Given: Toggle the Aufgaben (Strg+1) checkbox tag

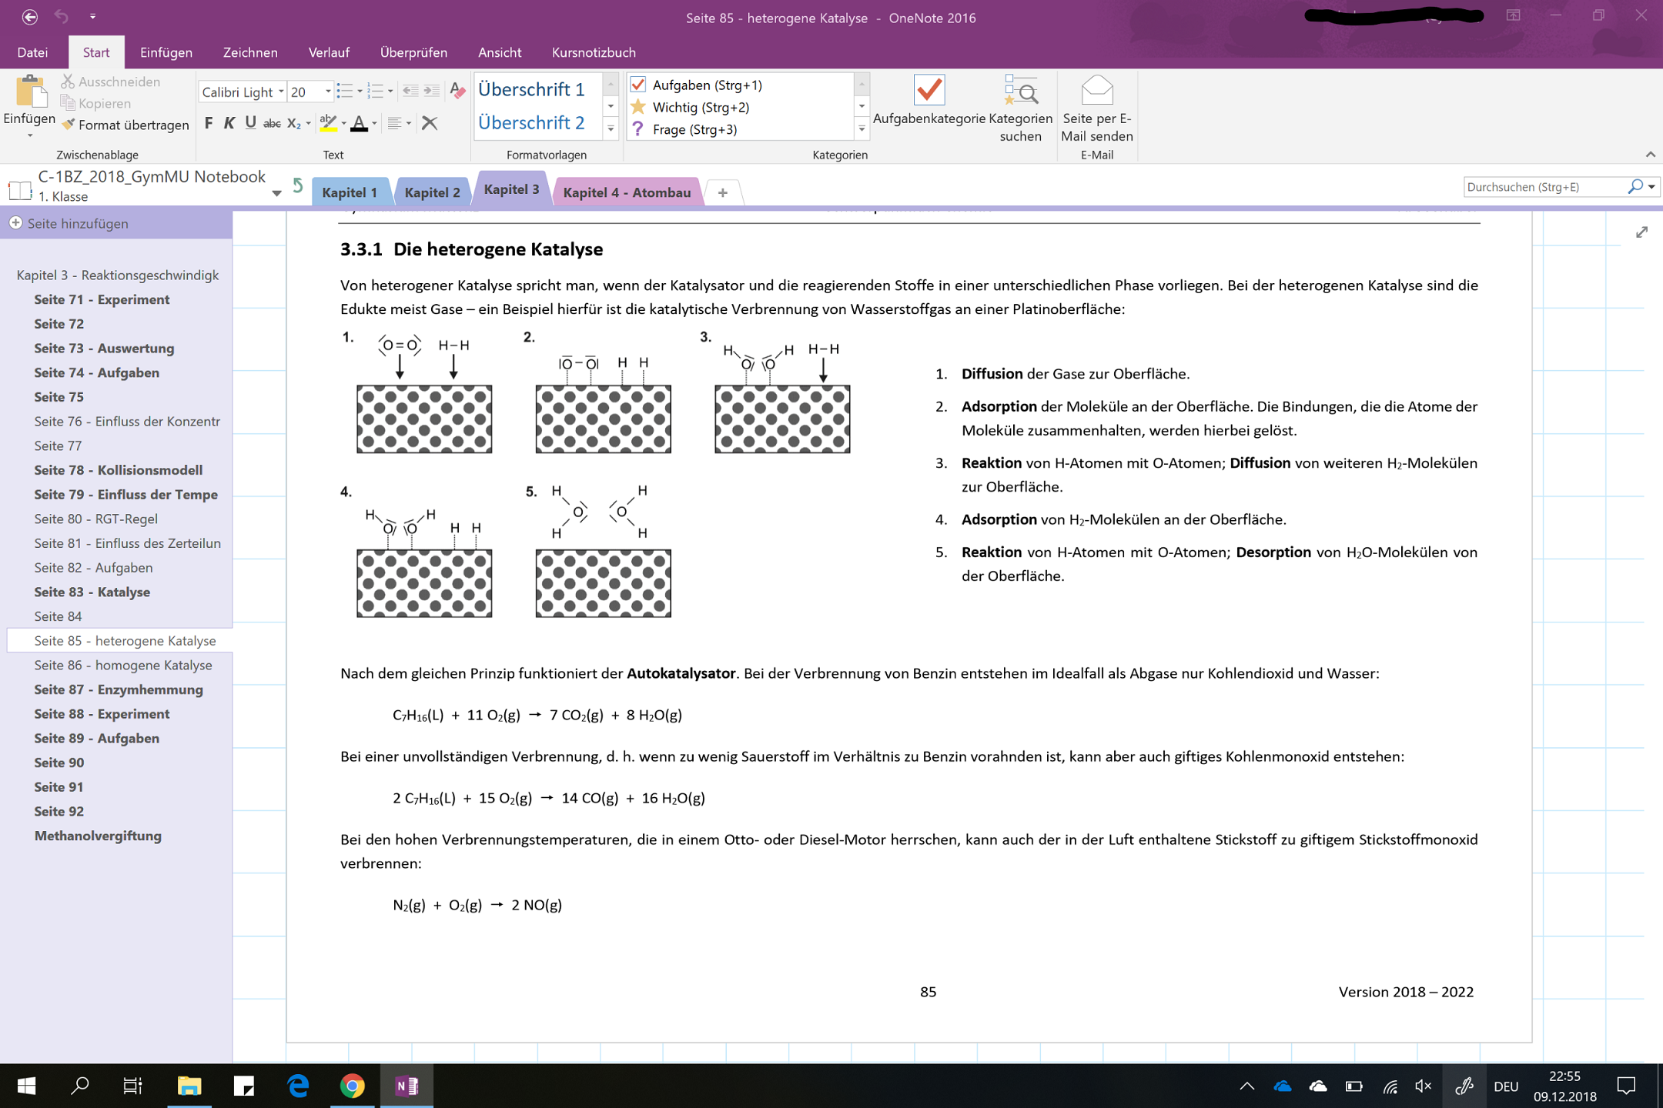Looking at the screenshot, I should coord(638,85).
